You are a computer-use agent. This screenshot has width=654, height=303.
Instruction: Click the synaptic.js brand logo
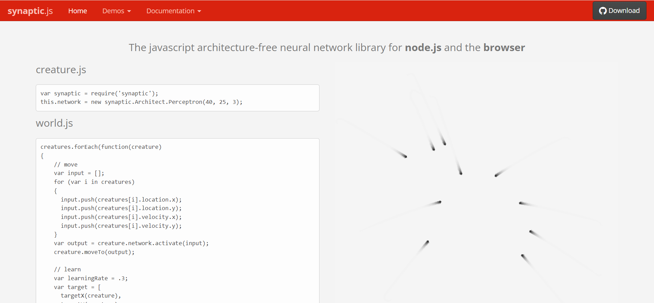pos(30,11)
